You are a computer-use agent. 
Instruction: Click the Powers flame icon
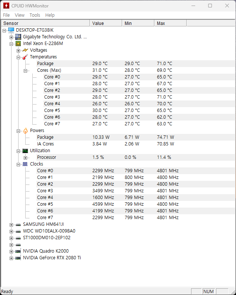click(25, 131)
